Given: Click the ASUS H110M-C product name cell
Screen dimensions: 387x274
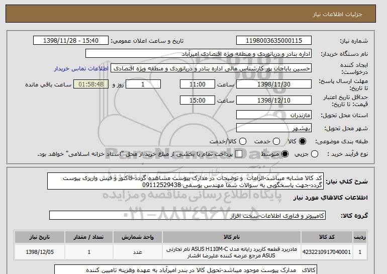Looking at the screenshot, I should (x=232, y=252).
